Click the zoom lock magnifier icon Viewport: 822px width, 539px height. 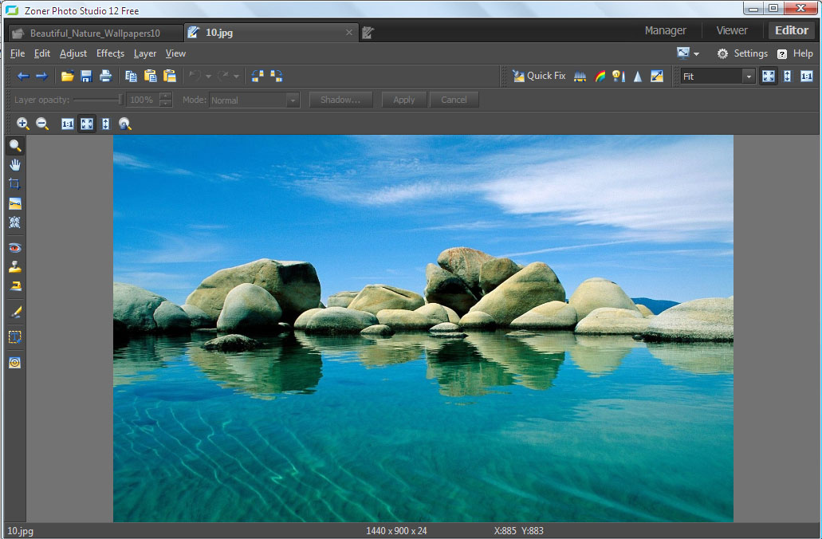[124, 124]
